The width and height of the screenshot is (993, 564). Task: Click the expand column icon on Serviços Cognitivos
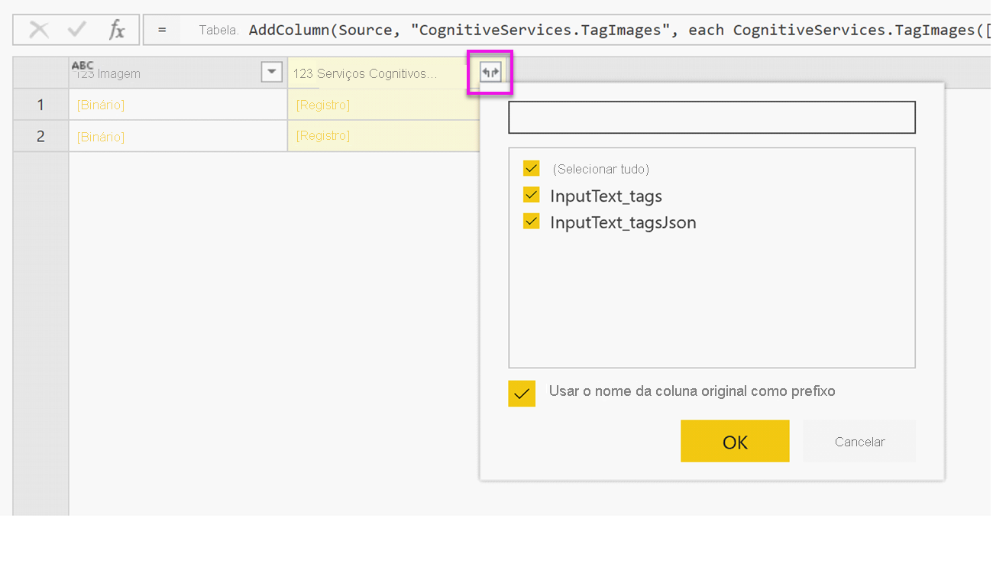(x=490, y=73)
